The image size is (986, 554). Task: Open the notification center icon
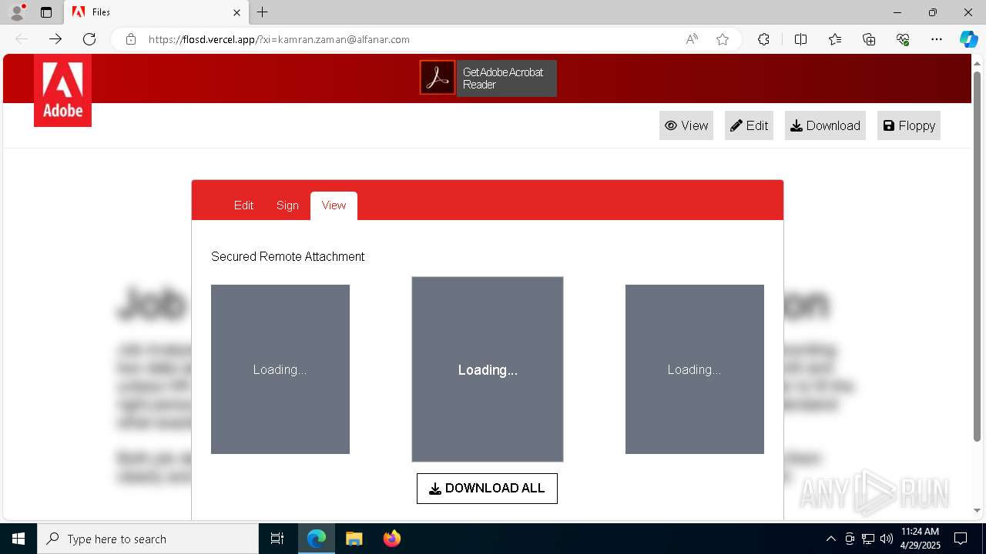[961, 539]
